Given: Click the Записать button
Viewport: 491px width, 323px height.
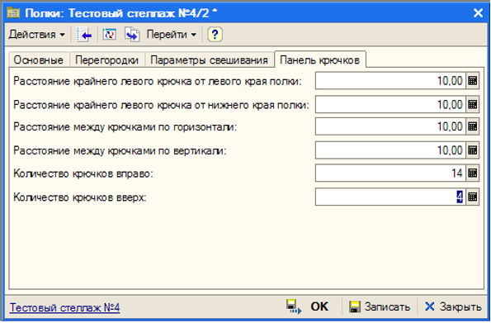Looking at the screenshot, I should point(380,306).
